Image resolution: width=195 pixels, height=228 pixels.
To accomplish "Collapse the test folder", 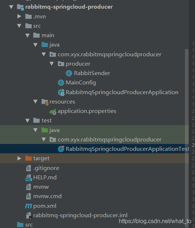I will coord(27,120).
